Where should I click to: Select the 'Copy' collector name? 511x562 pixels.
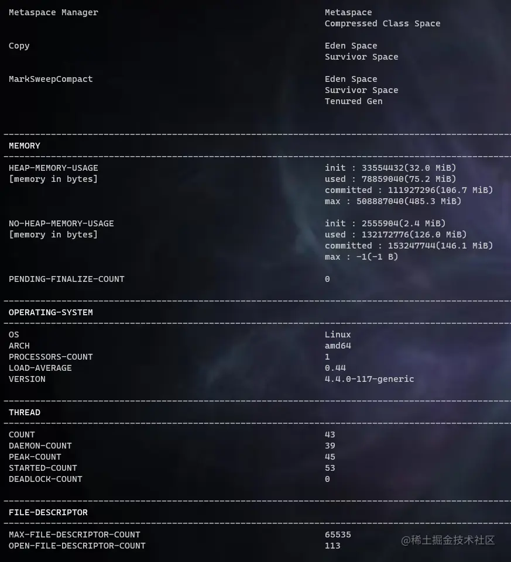coord(19,46)
